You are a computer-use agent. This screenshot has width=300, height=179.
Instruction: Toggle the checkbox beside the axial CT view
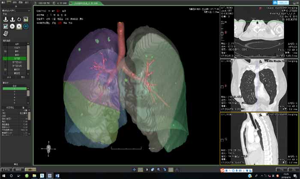click(222, 33)
